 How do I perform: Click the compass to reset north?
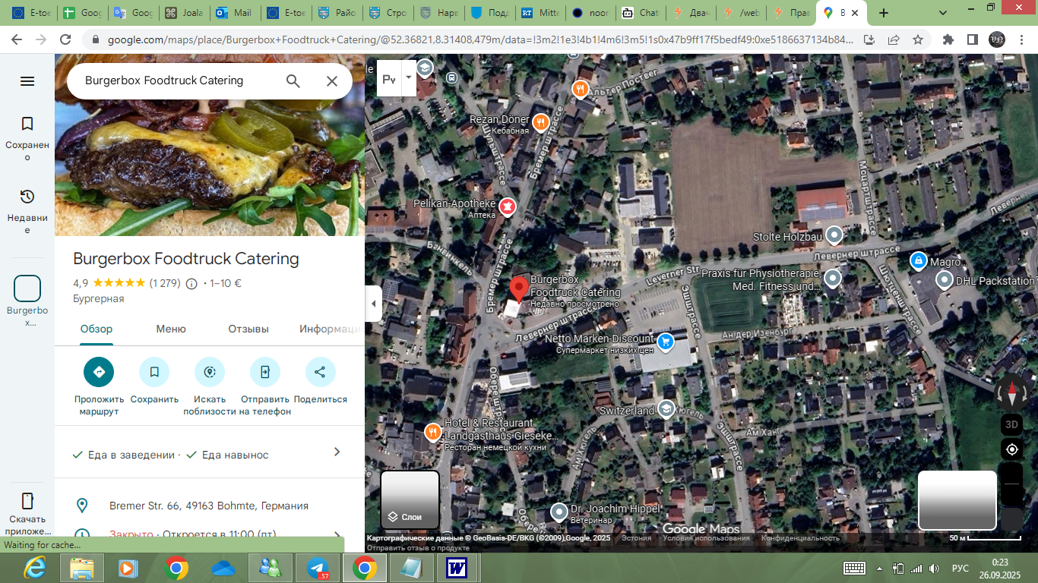click(x=1011, y=392)
